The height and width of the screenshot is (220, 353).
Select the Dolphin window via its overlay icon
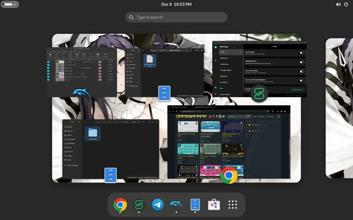click(x=81, y=94)
